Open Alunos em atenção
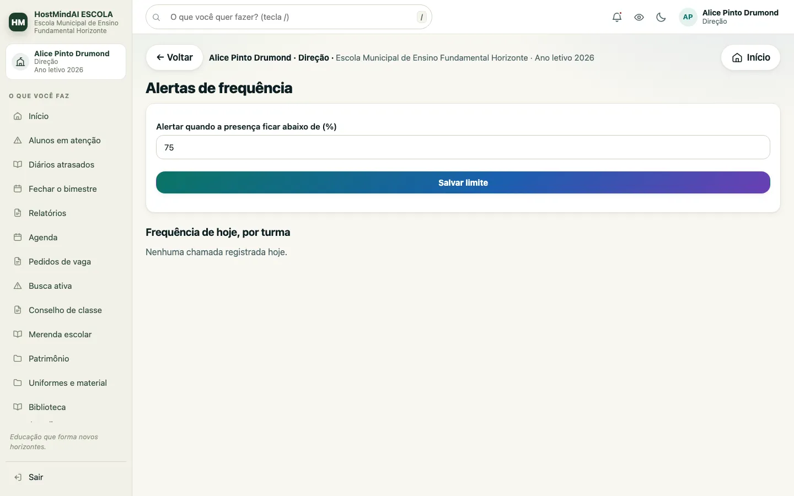The height and width of the screenshot is (496, 794). [66, 141]
